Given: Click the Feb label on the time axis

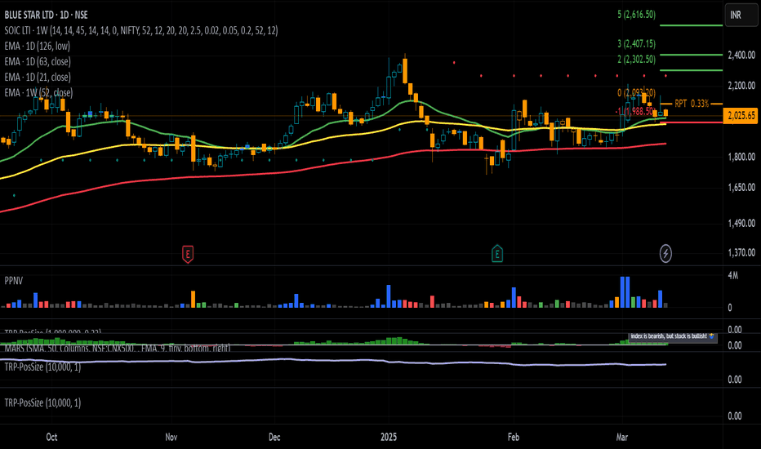Looking at the screenshot, I should coord(514,437).
